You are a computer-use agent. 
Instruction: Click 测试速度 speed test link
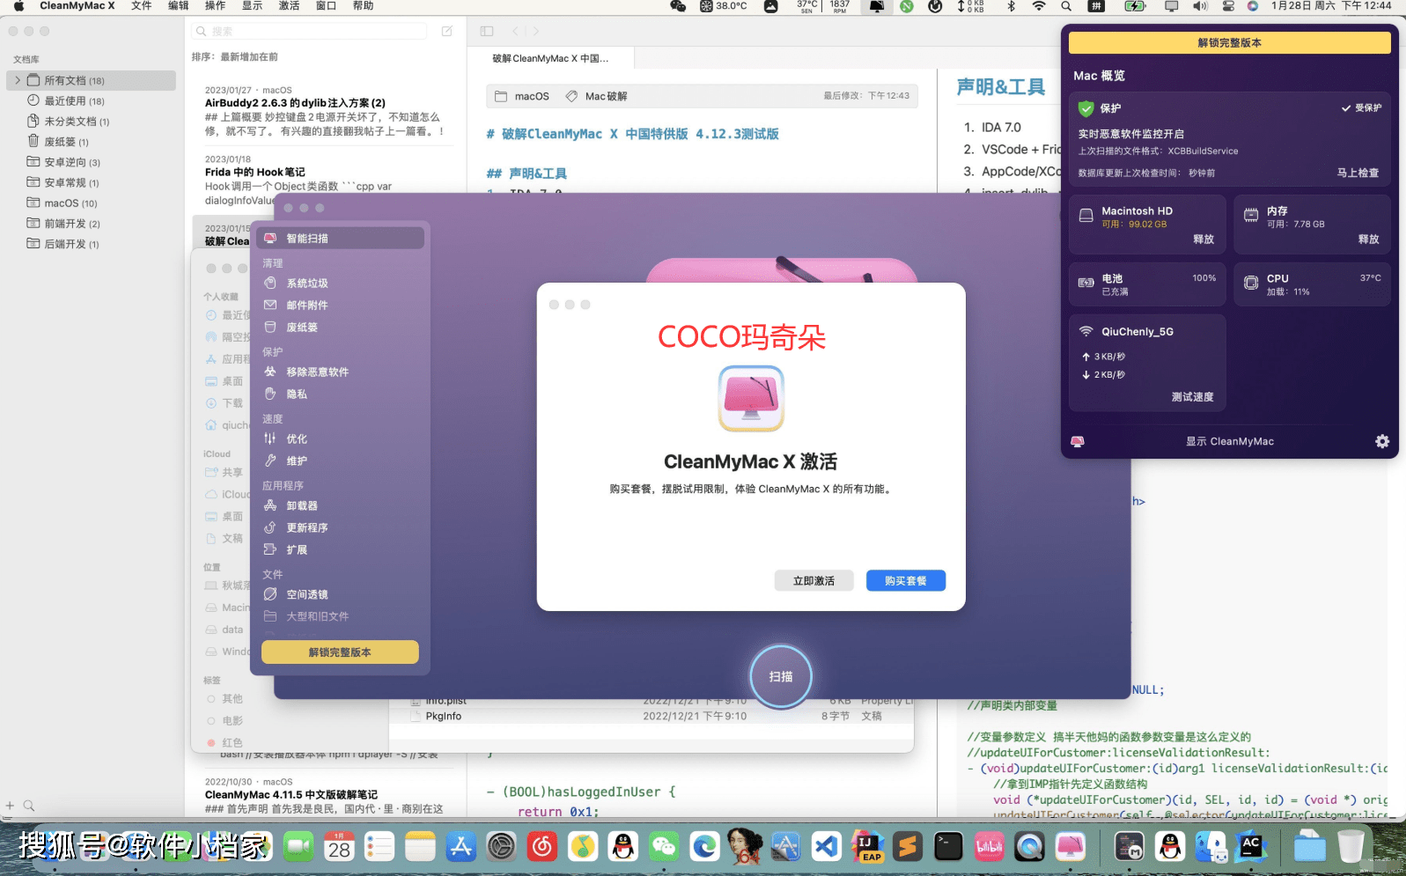tap(1192, 397)
